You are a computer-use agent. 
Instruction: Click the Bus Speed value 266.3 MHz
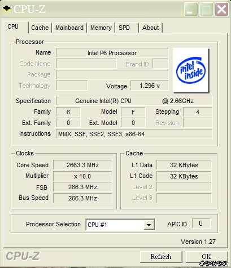click(82, 198)
